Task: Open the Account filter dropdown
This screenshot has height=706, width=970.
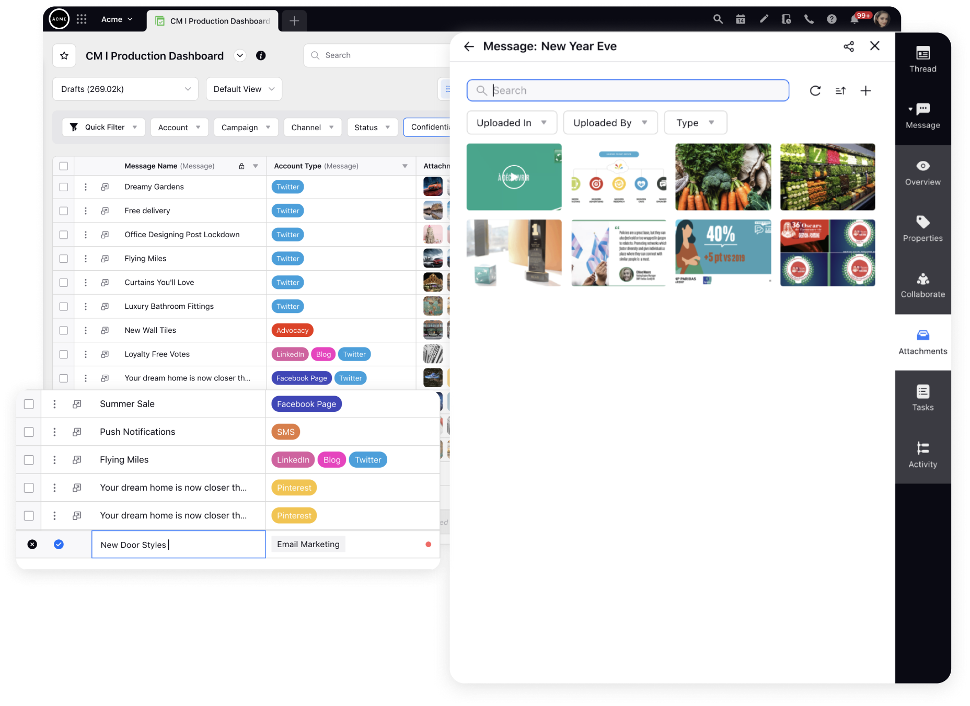Action: click(179, 128)
